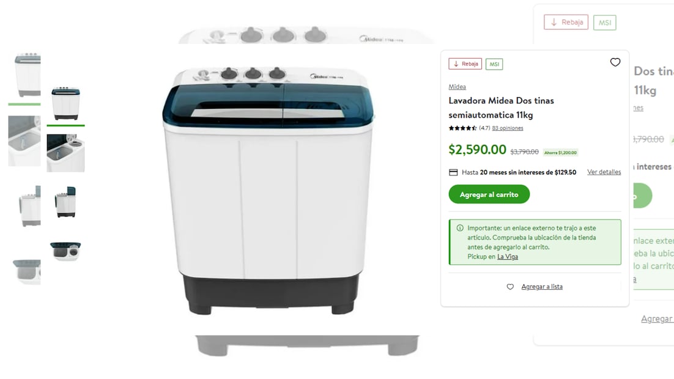Click the main washer product image

(x=267, y=190)
